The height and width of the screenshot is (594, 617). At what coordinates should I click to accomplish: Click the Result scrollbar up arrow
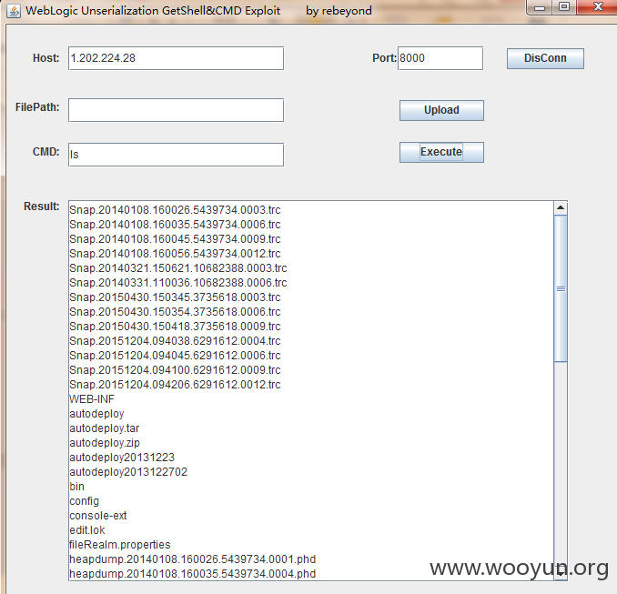tap(561, 207)
